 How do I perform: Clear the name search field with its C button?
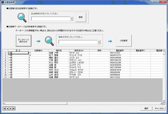[x=72, y=18]
